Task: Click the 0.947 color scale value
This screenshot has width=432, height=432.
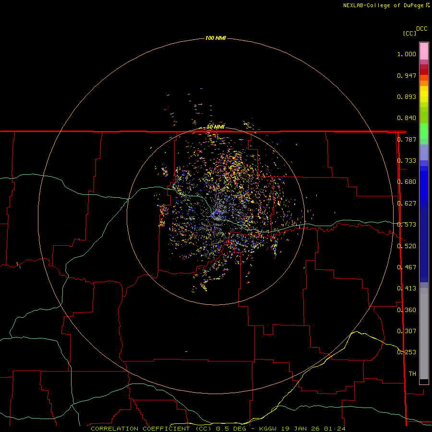Action: tap(407, 75)
